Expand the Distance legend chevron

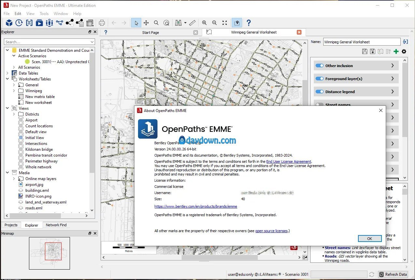click(x=393, y=91)
